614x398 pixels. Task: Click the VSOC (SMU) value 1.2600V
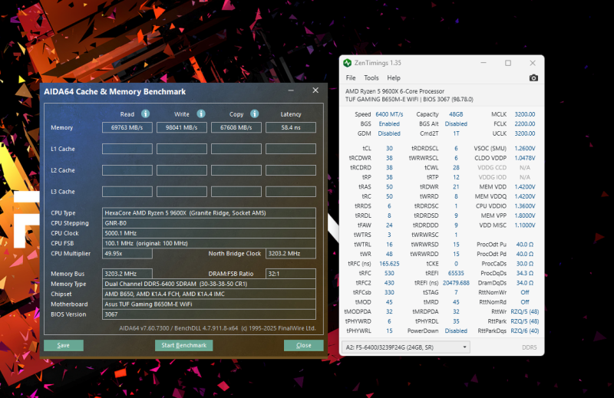click(525, 148)
